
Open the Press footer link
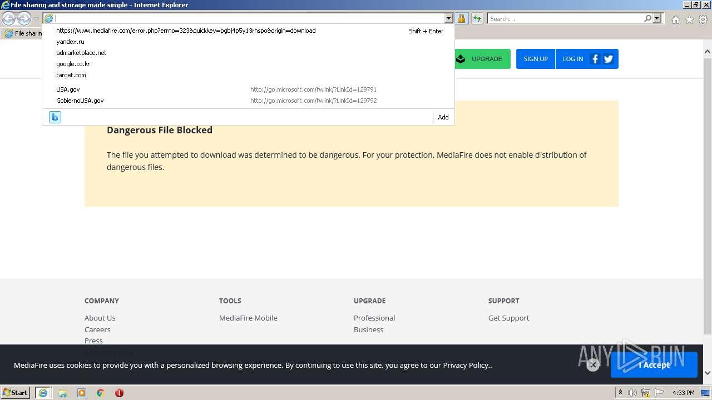click(93, 341)
